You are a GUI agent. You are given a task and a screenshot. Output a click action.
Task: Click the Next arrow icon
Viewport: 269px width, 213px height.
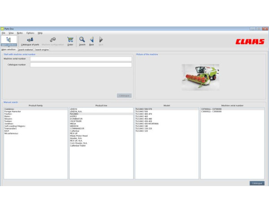(x=101, y=40)
